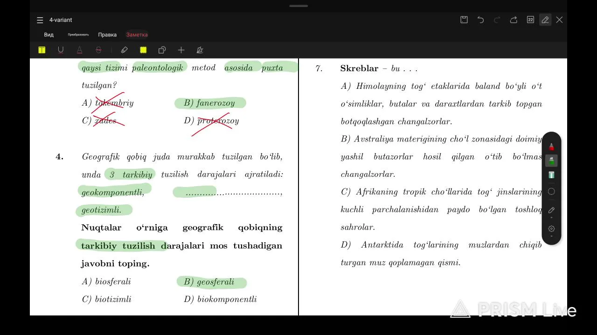
Task: Pick the pencil drawing tool in toolbar
Action: tap(124, 50)
